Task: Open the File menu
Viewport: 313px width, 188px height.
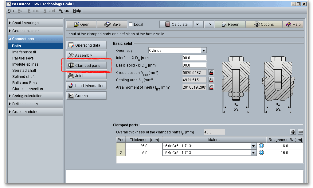Action: click(11, 11)
